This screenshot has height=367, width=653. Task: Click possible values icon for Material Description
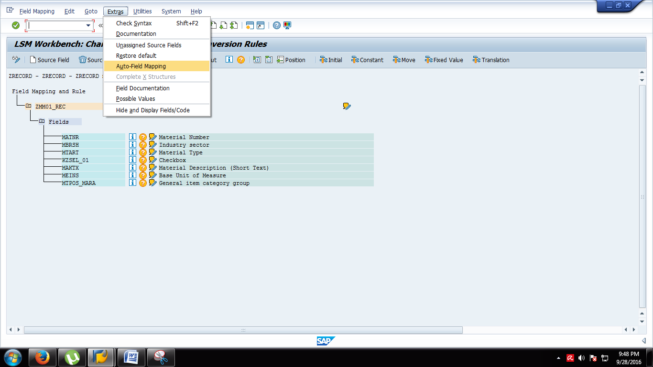[142, 168]
